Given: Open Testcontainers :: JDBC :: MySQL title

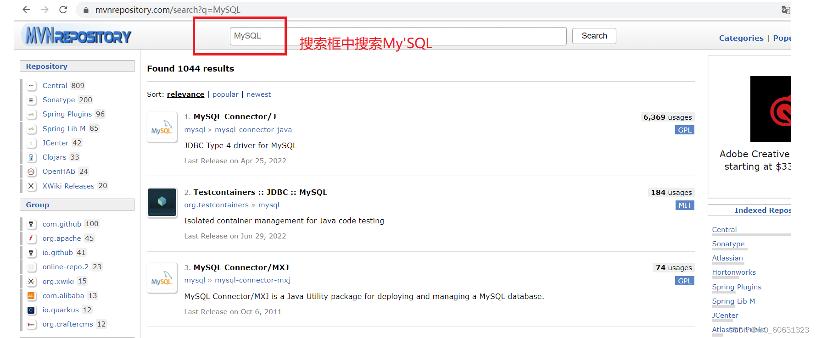Looking at the screenshot, I should click(260, 192).
